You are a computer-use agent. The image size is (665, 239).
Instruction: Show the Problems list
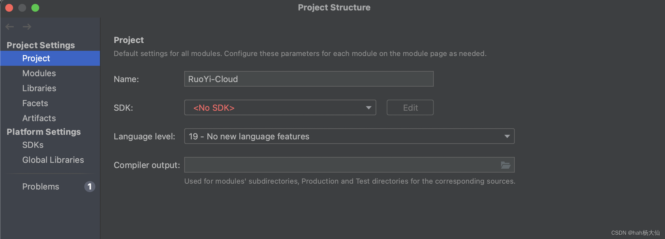point(41,187)
